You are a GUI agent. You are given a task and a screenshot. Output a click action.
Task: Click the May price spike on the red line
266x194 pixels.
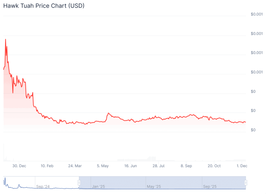click(x=108, y=113)
